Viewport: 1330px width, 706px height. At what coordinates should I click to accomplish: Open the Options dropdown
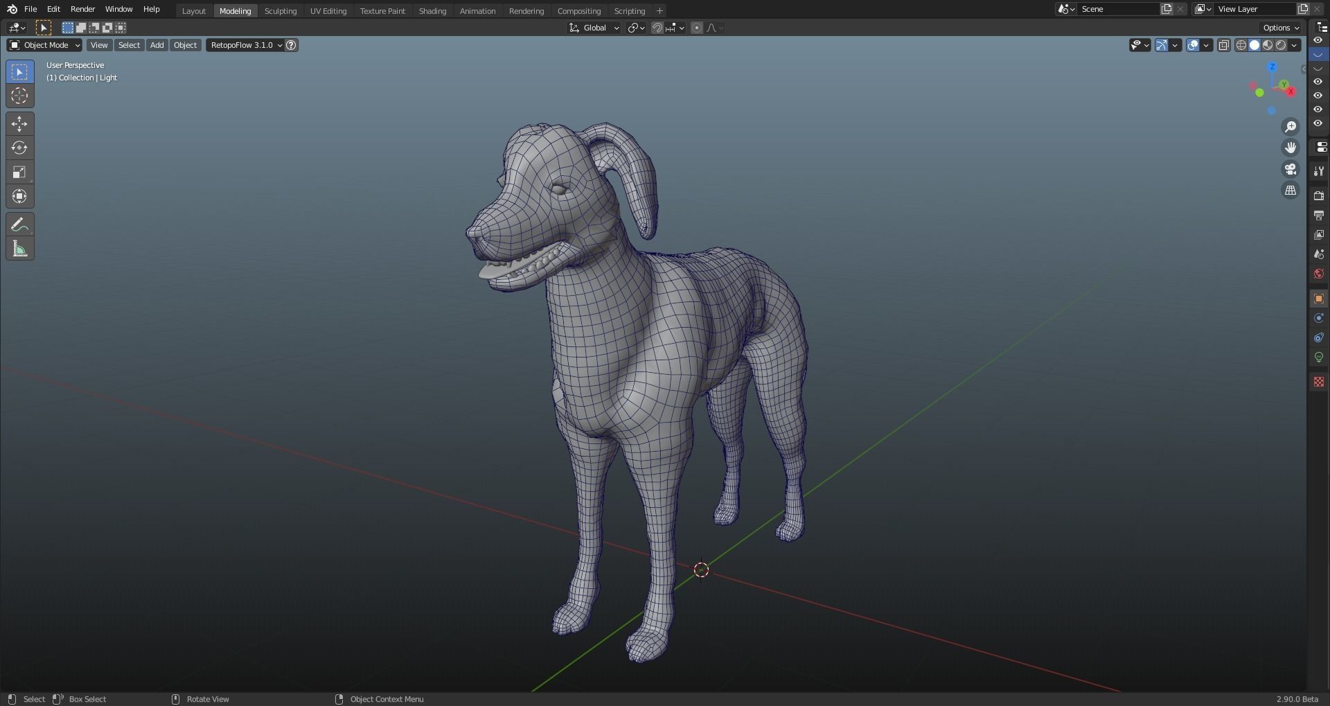1281,28
